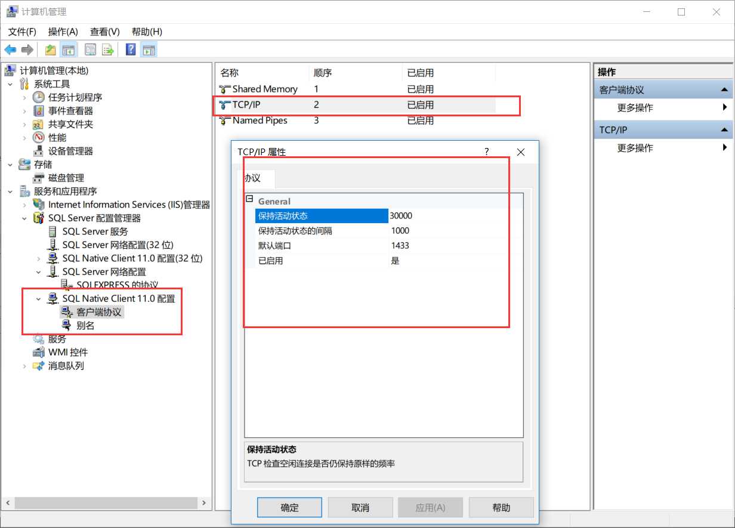Select the 默认端口 property label

274,246
